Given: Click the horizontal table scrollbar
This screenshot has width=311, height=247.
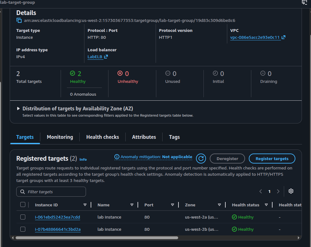Looking at the screenshot, I should 97,238.
